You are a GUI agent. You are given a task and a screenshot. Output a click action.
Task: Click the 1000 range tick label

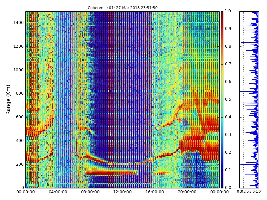(19, 70)
